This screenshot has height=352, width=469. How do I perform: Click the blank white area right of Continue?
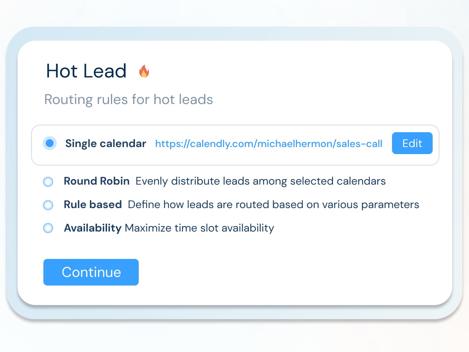[293, 272]
